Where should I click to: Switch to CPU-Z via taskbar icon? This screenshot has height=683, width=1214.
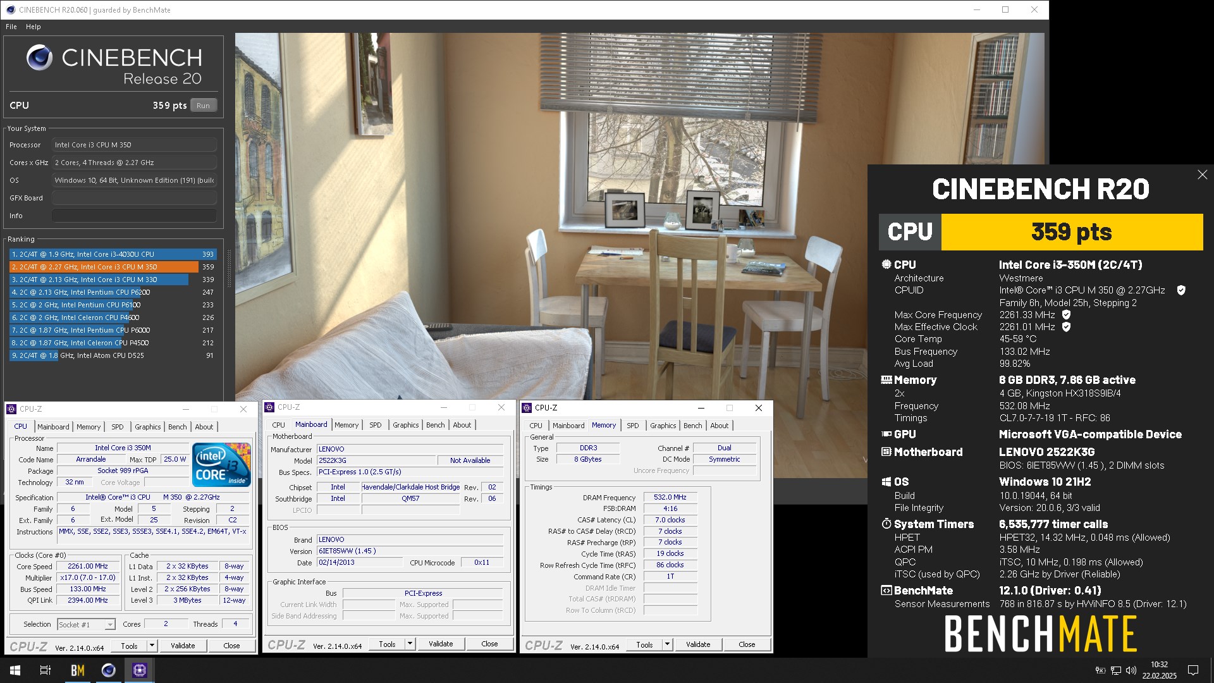click(x=140, y=670)
